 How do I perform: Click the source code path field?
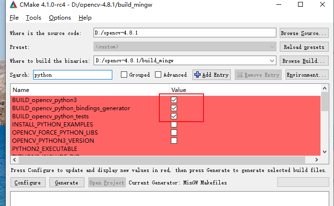coord(185,33)
